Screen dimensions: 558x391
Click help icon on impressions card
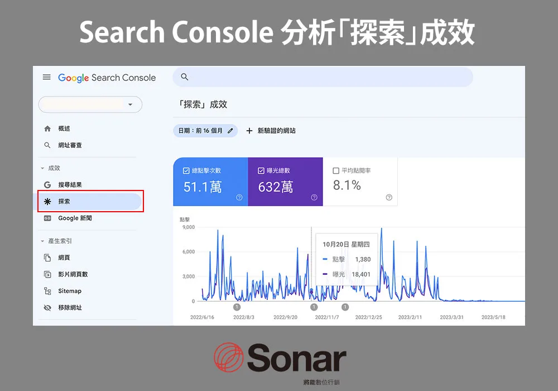tap(314, 197)
